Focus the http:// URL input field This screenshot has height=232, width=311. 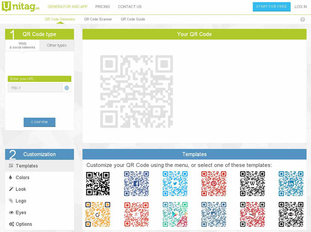pos(35,88)
